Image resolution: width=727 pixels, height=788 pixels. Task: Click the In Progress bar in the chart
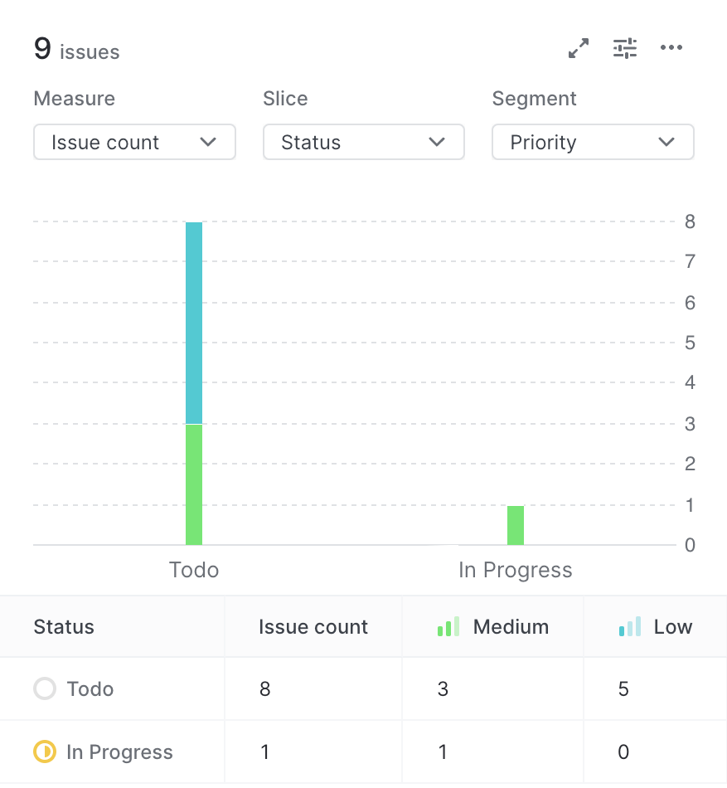515,524
